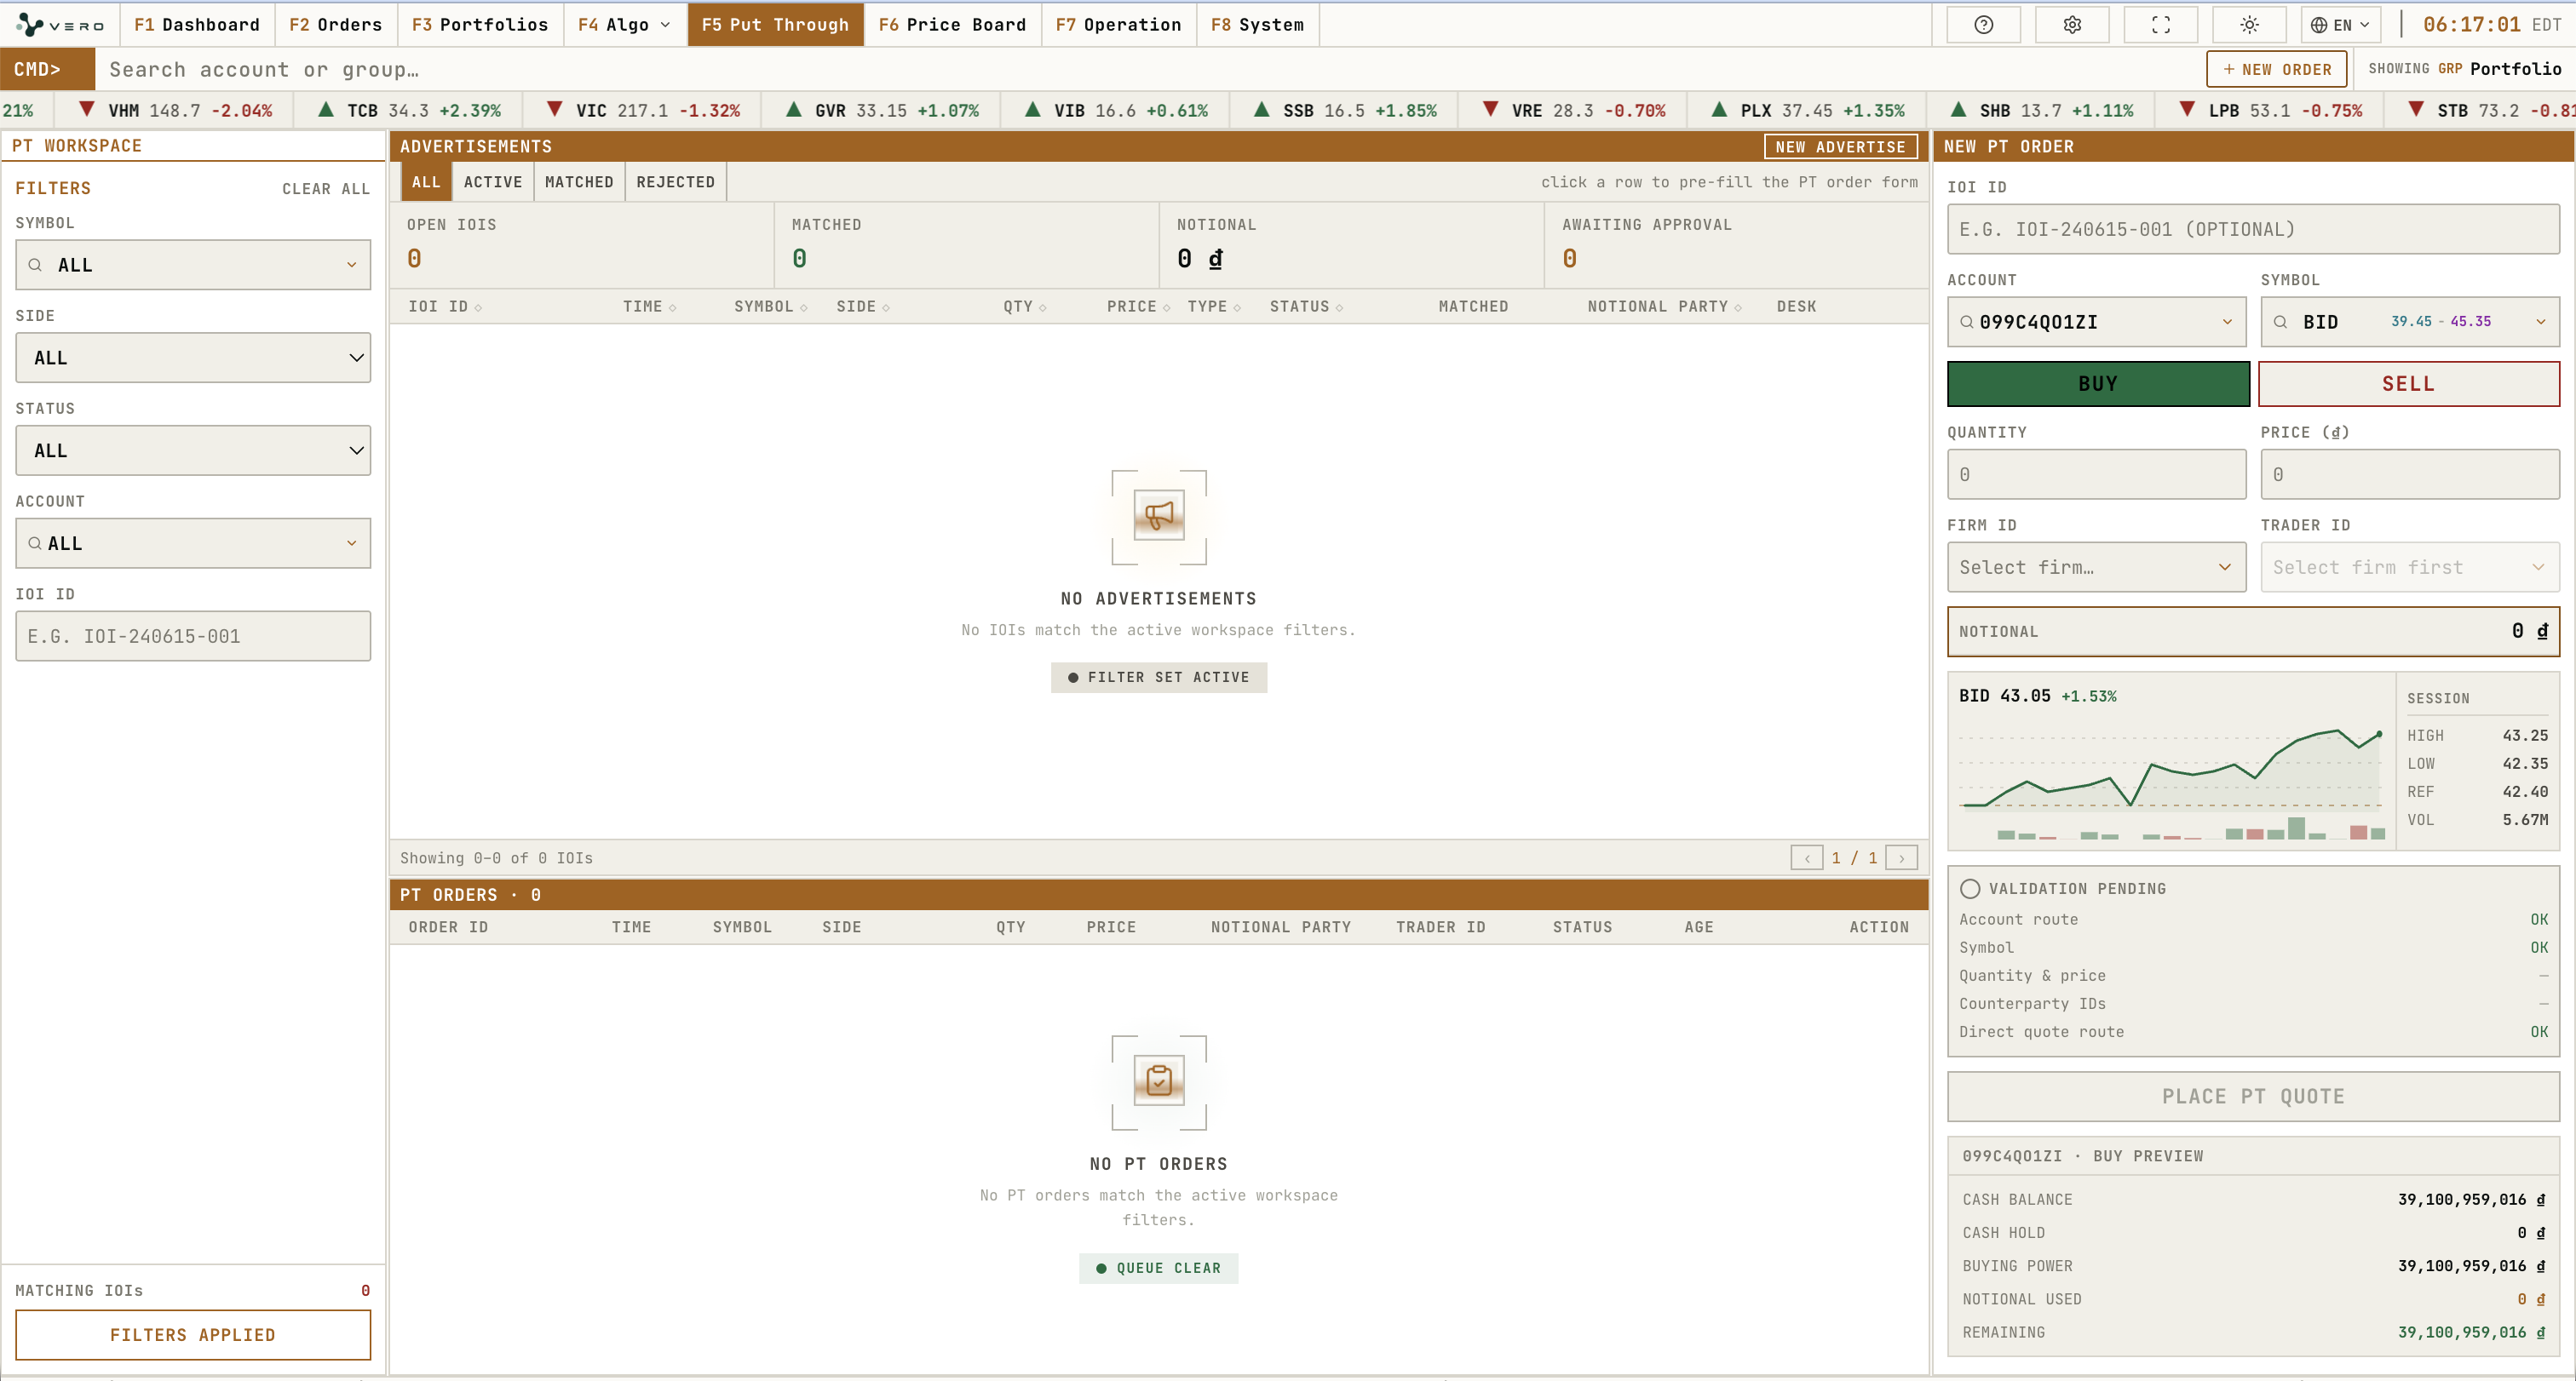The height and width of the screenshot is (1381, 2576).
Task: Focus filter IOI ID input
Action: (193, 635)
